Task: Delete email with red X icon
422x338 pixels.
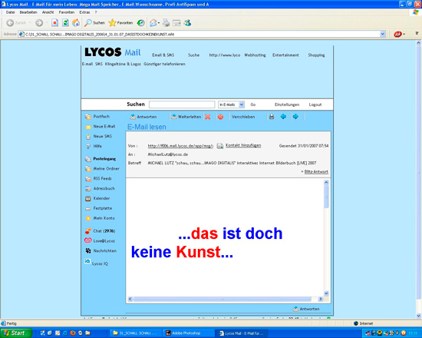Action: pos(207,117)
